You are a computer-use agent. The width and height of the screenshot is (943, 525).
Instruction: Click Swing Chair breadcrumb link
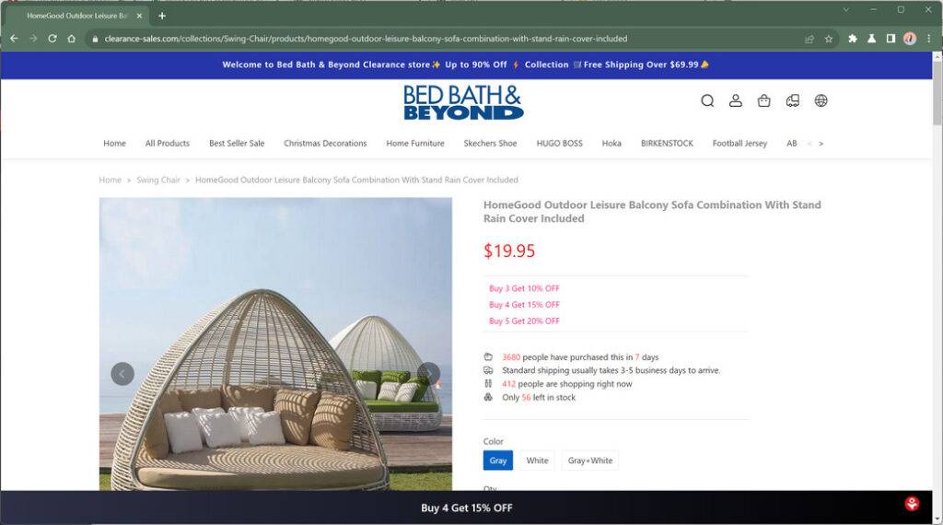point(158,180)
